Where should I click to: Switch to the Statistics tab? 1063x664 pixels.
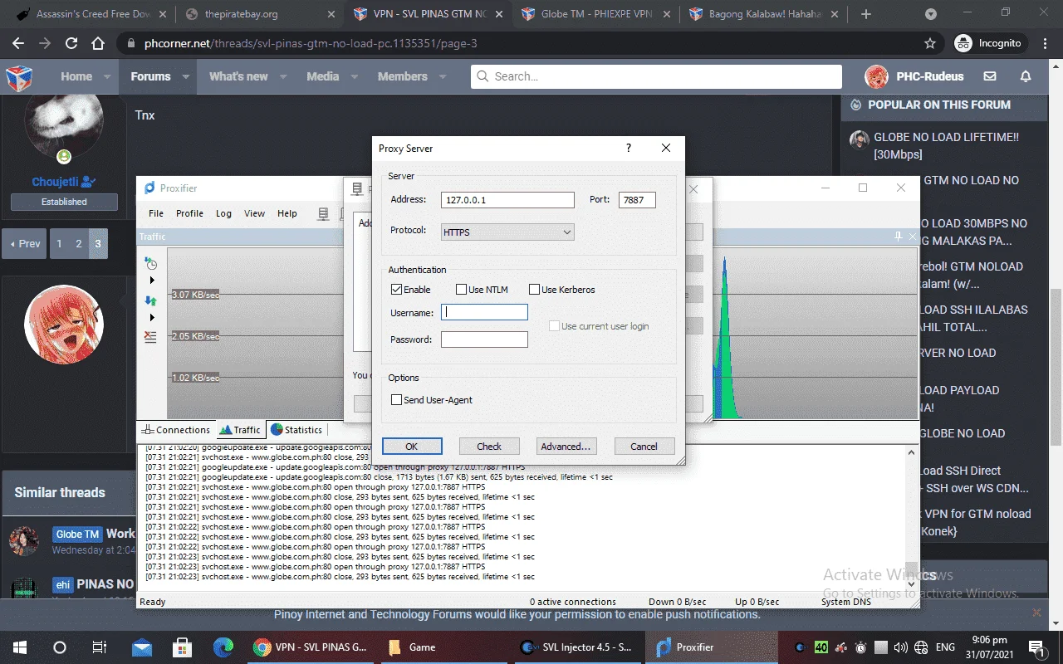[x=296, y=430]
